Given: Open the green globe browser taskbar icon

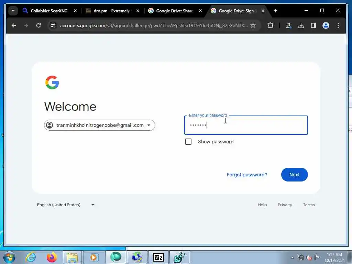Looking at the screenshot, I should click(x=115, y=257).
